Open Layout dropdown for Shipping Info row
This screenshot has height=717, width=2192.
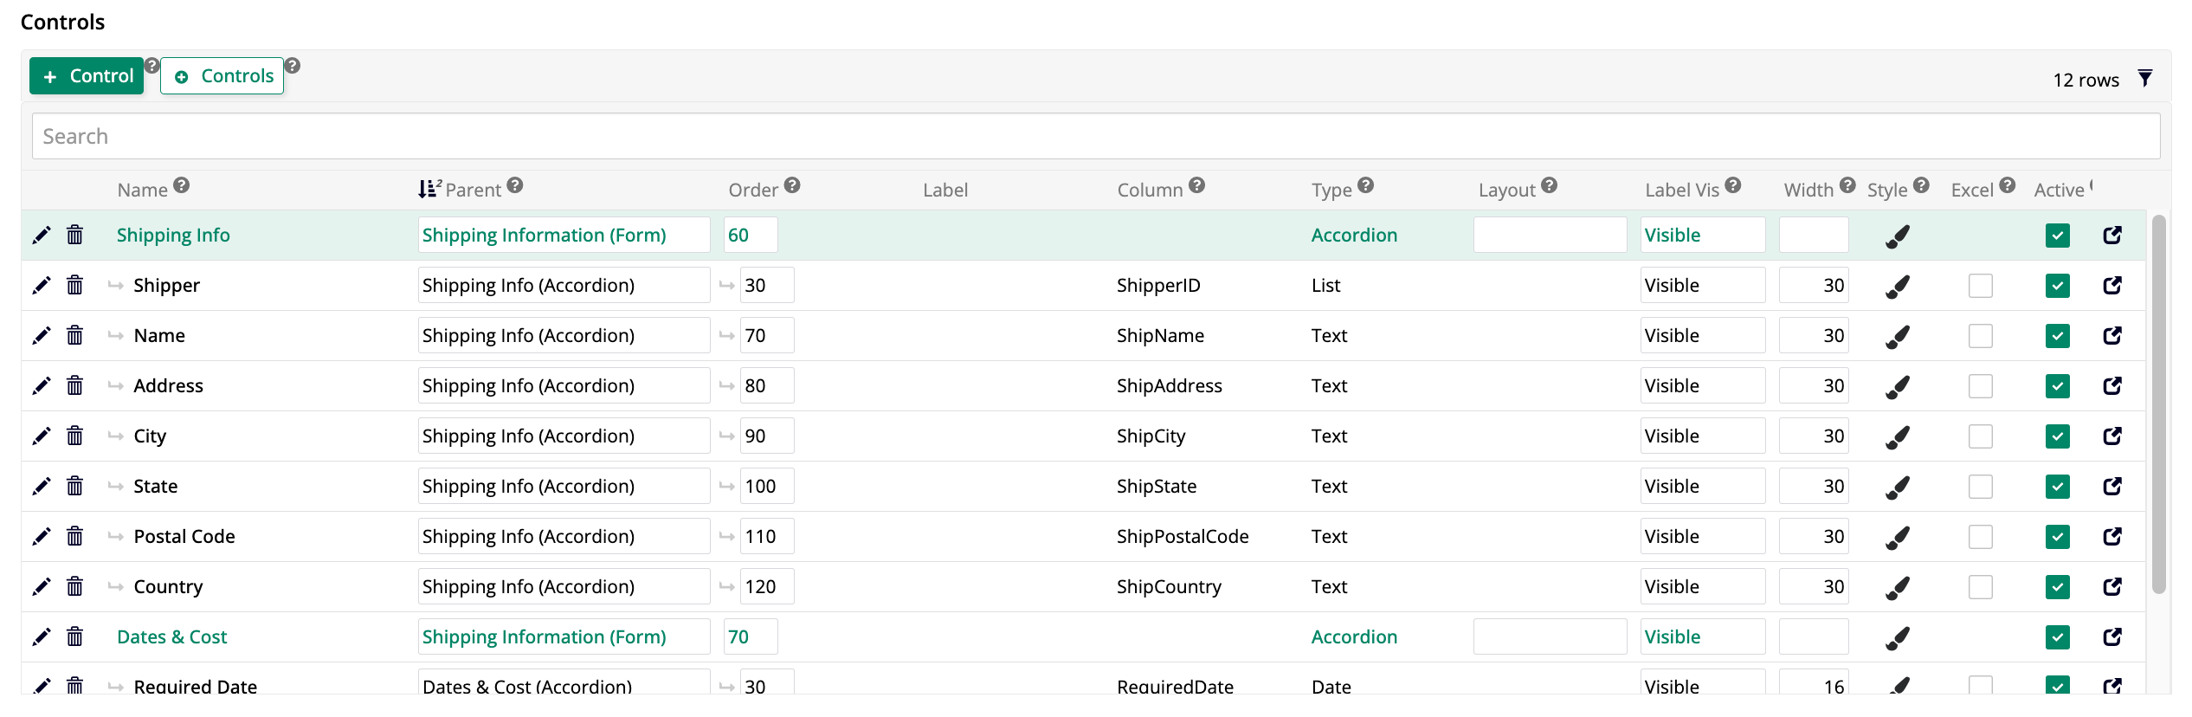click(1549, 236)
